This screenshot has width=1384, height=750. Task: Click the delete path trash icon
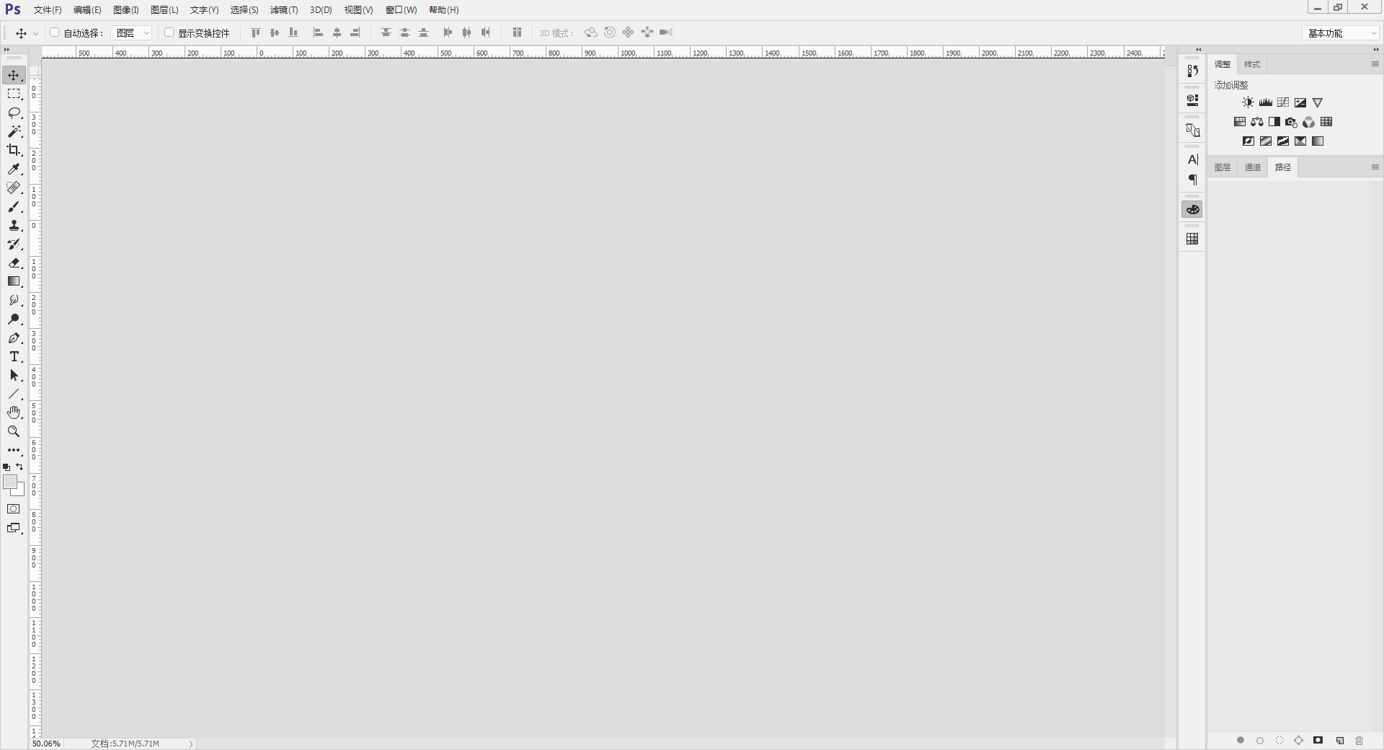coord(1359,741)
